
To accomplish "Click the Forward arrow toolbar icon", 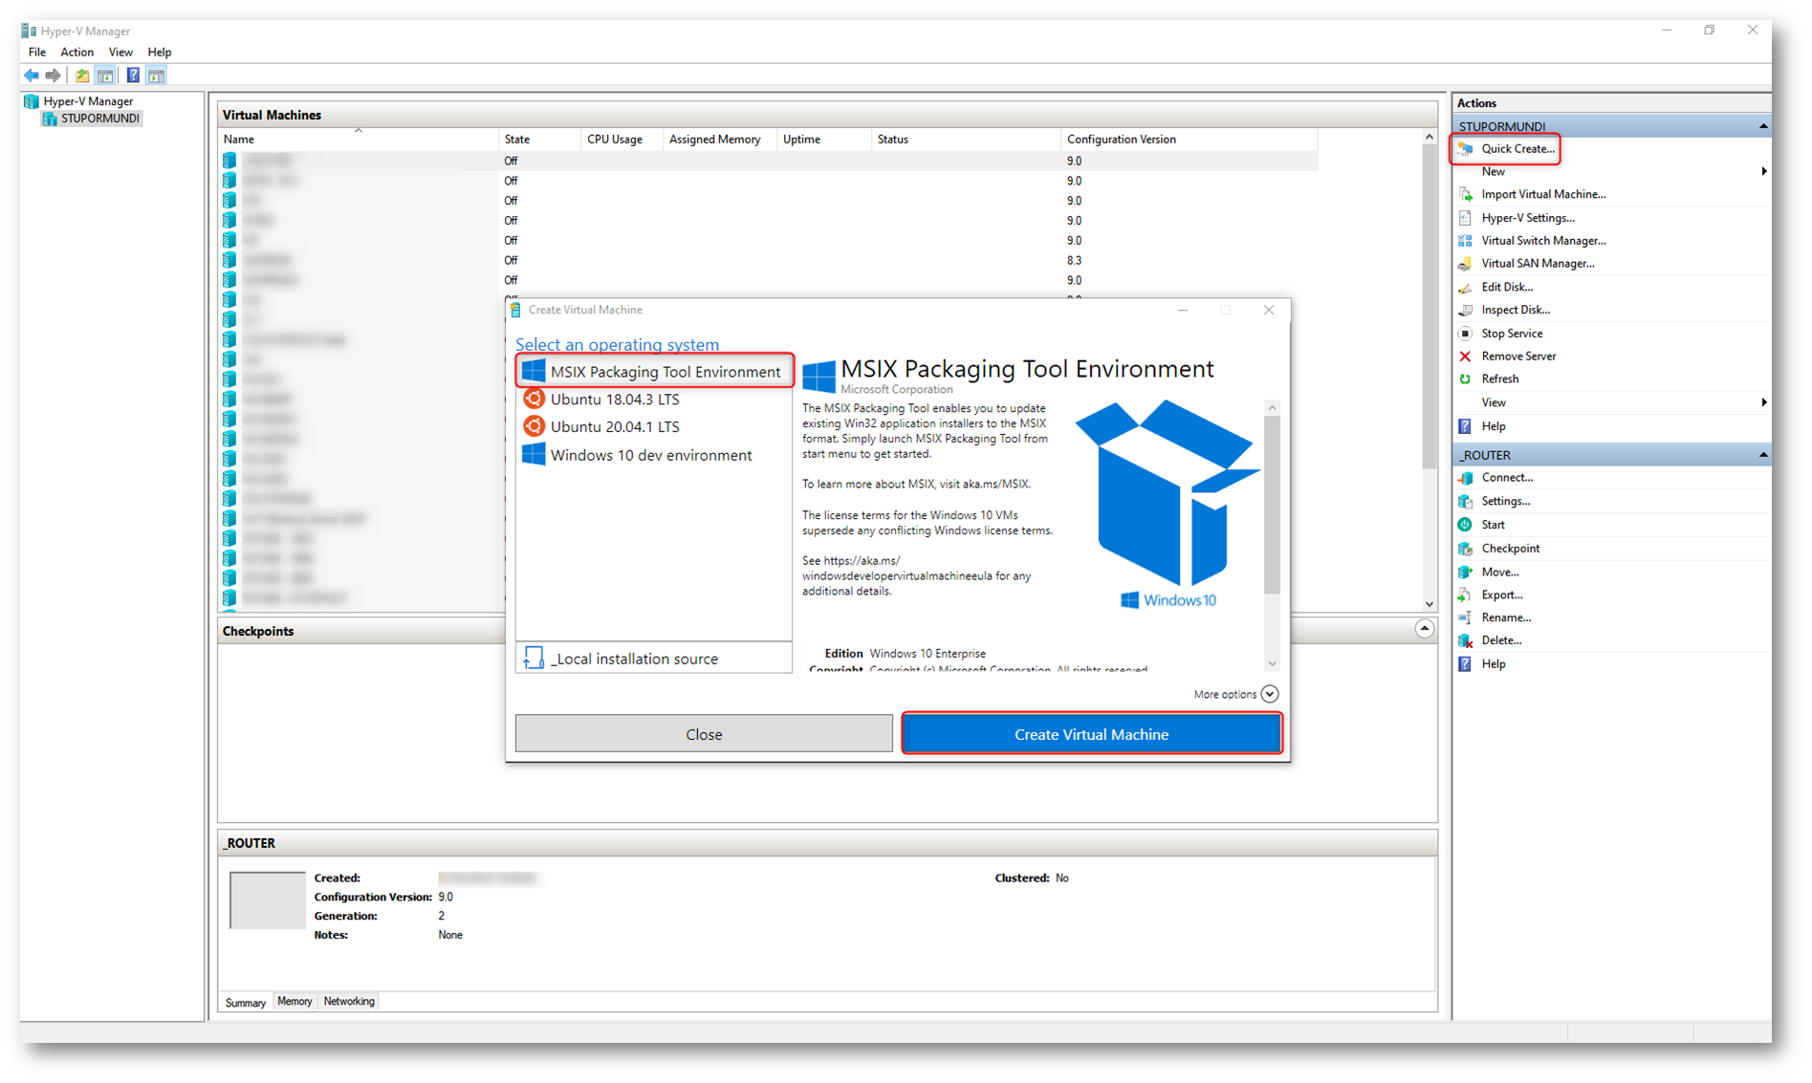I will point(54,76).
